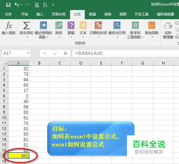Confirm formula entry with the checkmark
This screenshot has height=164, width=179.
pos(55,53)
